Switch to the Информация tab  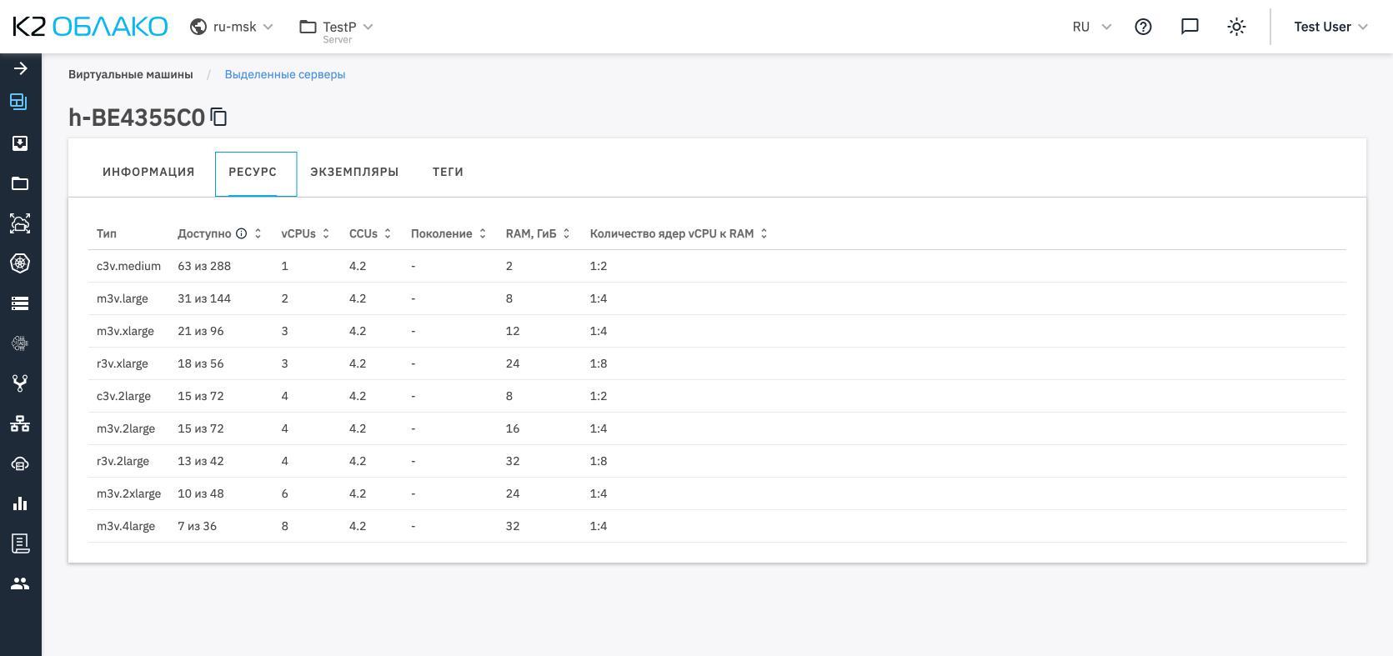click(x=148, y=172)
